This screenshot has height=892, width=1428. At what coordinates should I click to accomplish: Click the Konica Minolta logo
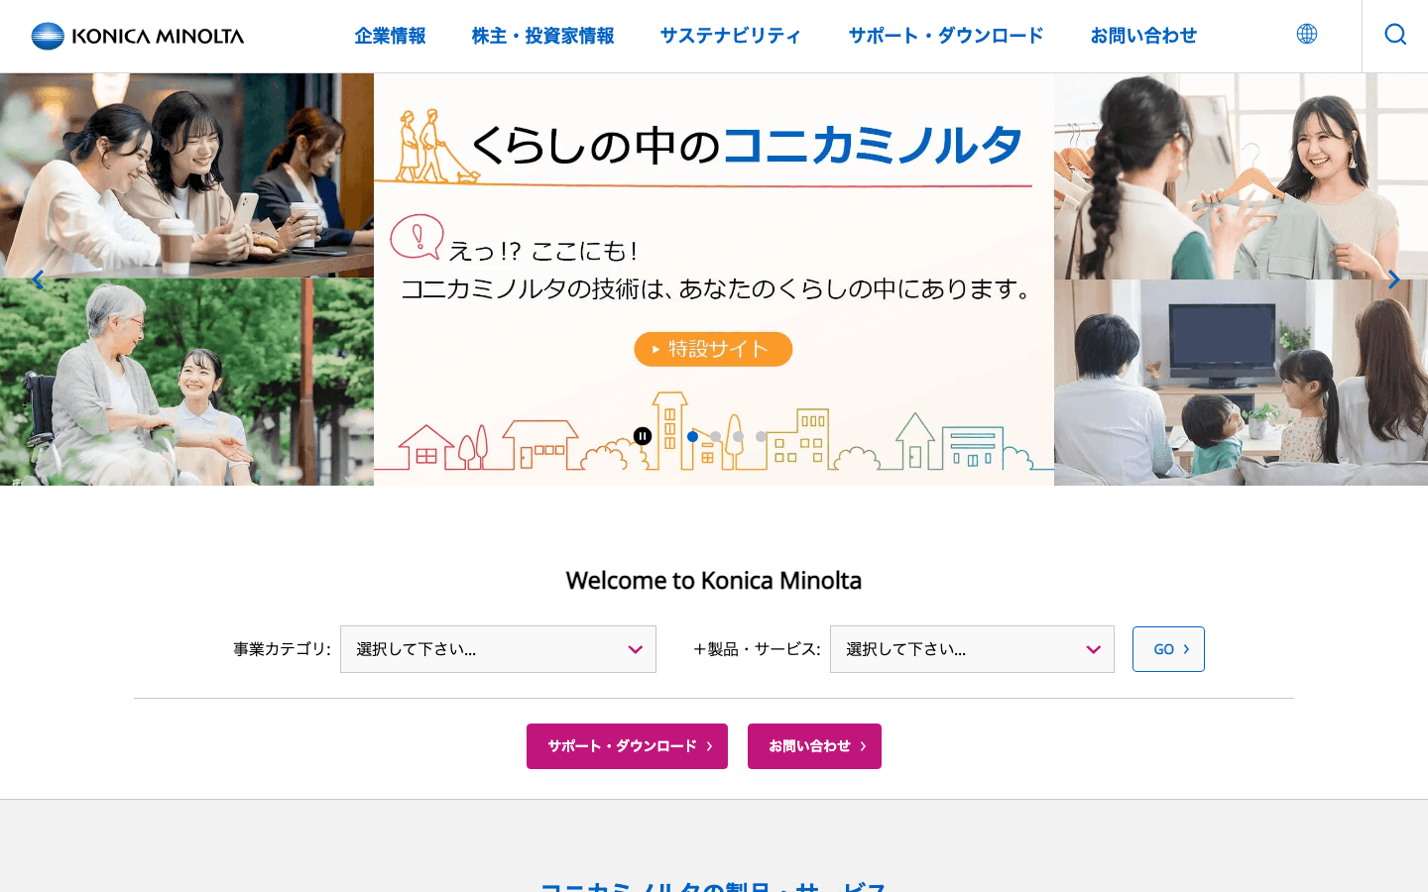click(x=138, y=36)
